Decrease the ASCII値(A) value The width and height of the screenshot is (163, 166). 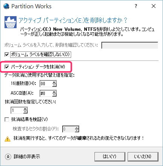pos(54,95)
